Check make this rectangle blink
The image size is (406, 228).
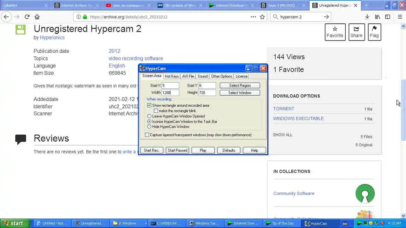tap(156, 111)
